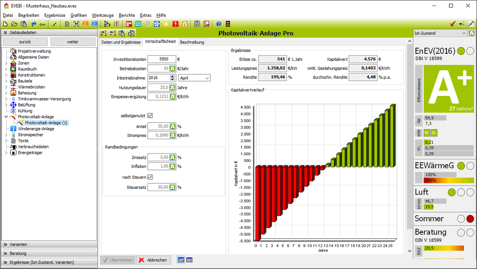
Task: Click the green A+ Effizienzklasse tile
Action: click(449, 89)
